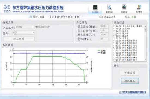The width and height of the screenshot is (150, 99).
Task: Select the 17:04:14 log row
Action: pos(121,34)
